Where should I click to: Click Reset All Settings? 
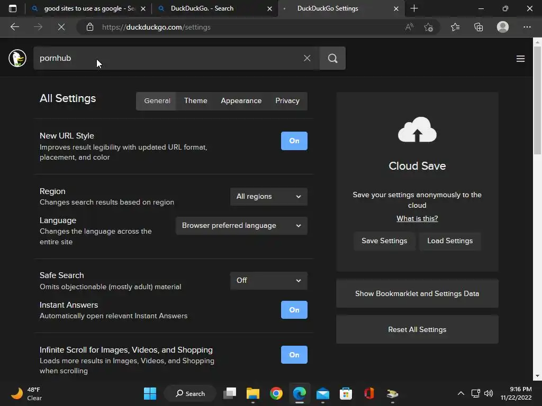coord(417,329)
